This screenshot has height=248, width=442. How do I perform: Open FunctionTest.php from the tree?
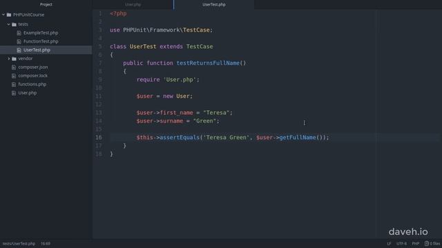click(41, 41)
